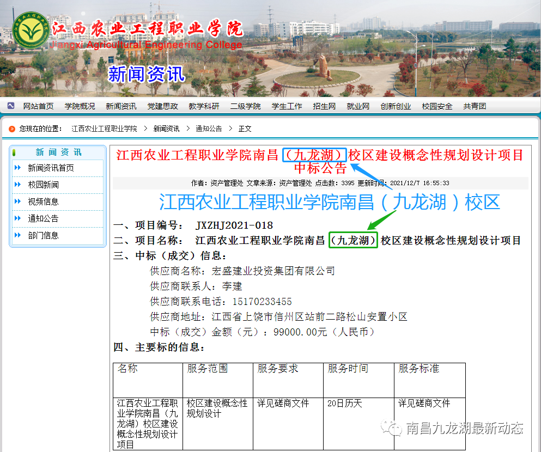
Task: Click the arrow icon beside 通知公告 in sidebar
Action: pyautogui.click(x=17, y=218)
